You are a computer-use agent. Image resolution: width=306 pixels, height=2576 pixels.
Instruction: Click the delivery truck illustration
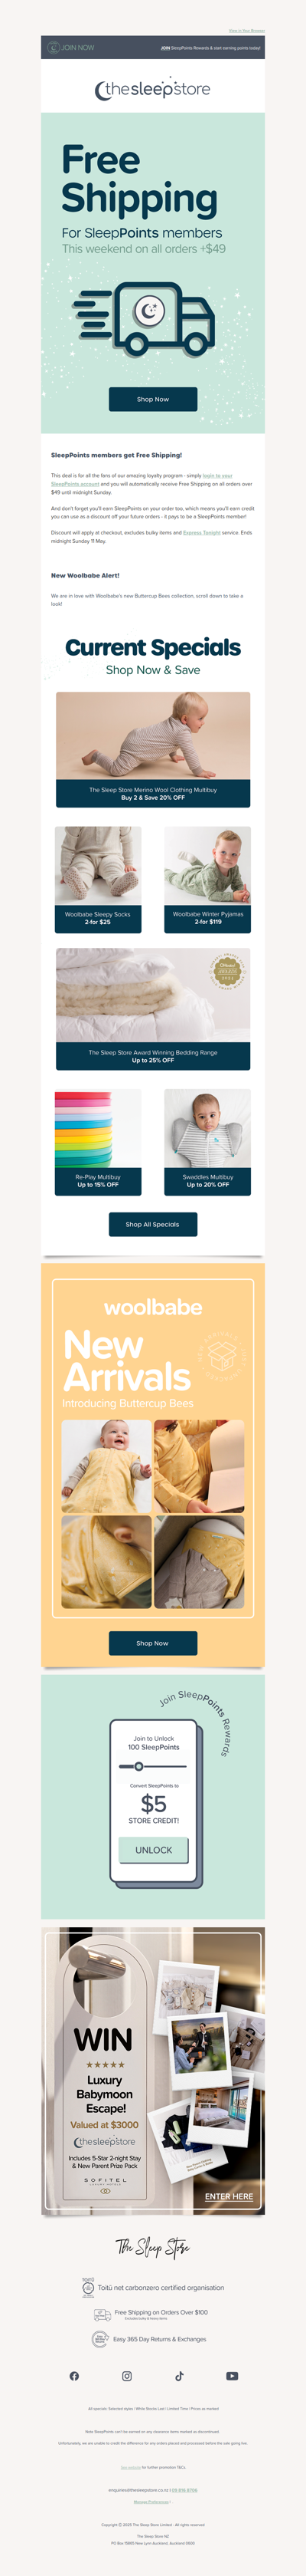pyautogui.click(x=145, y=318)
